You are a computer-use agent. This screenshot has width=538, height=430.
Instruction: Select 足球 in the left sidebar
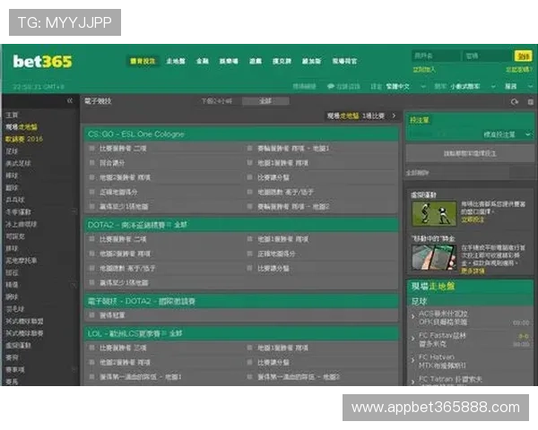[12, 151]
